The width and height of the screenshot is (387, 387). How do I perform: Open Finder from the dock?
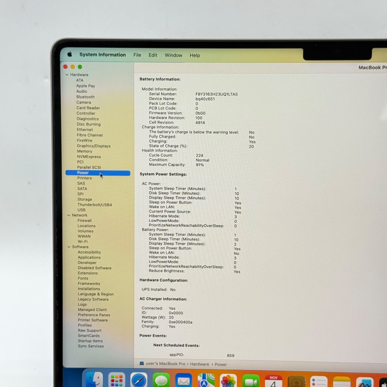coord(94,380)
